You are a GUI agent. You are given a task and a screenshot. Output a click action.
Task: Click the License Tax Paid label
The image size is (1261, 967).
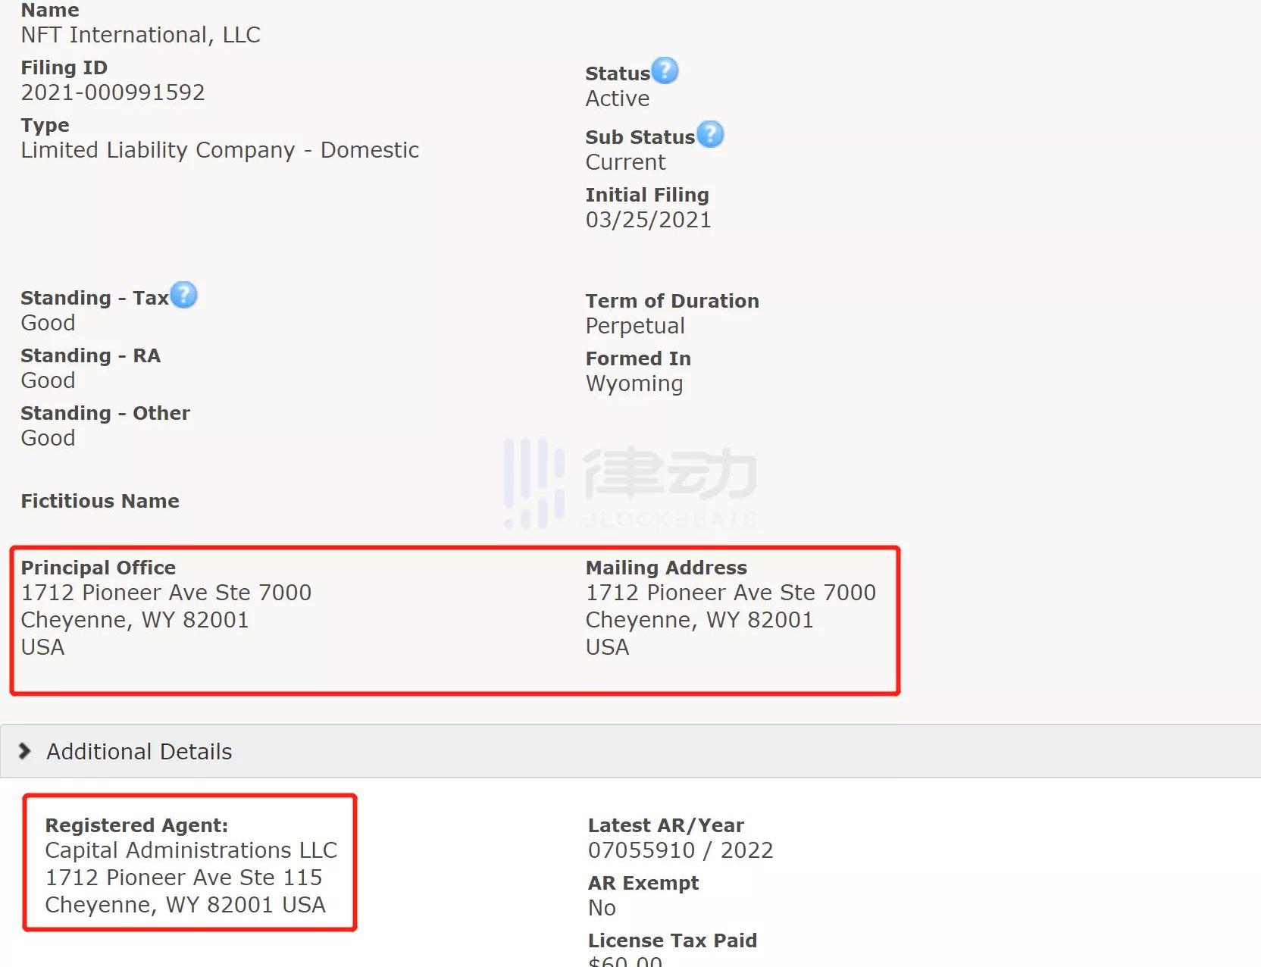672,940
